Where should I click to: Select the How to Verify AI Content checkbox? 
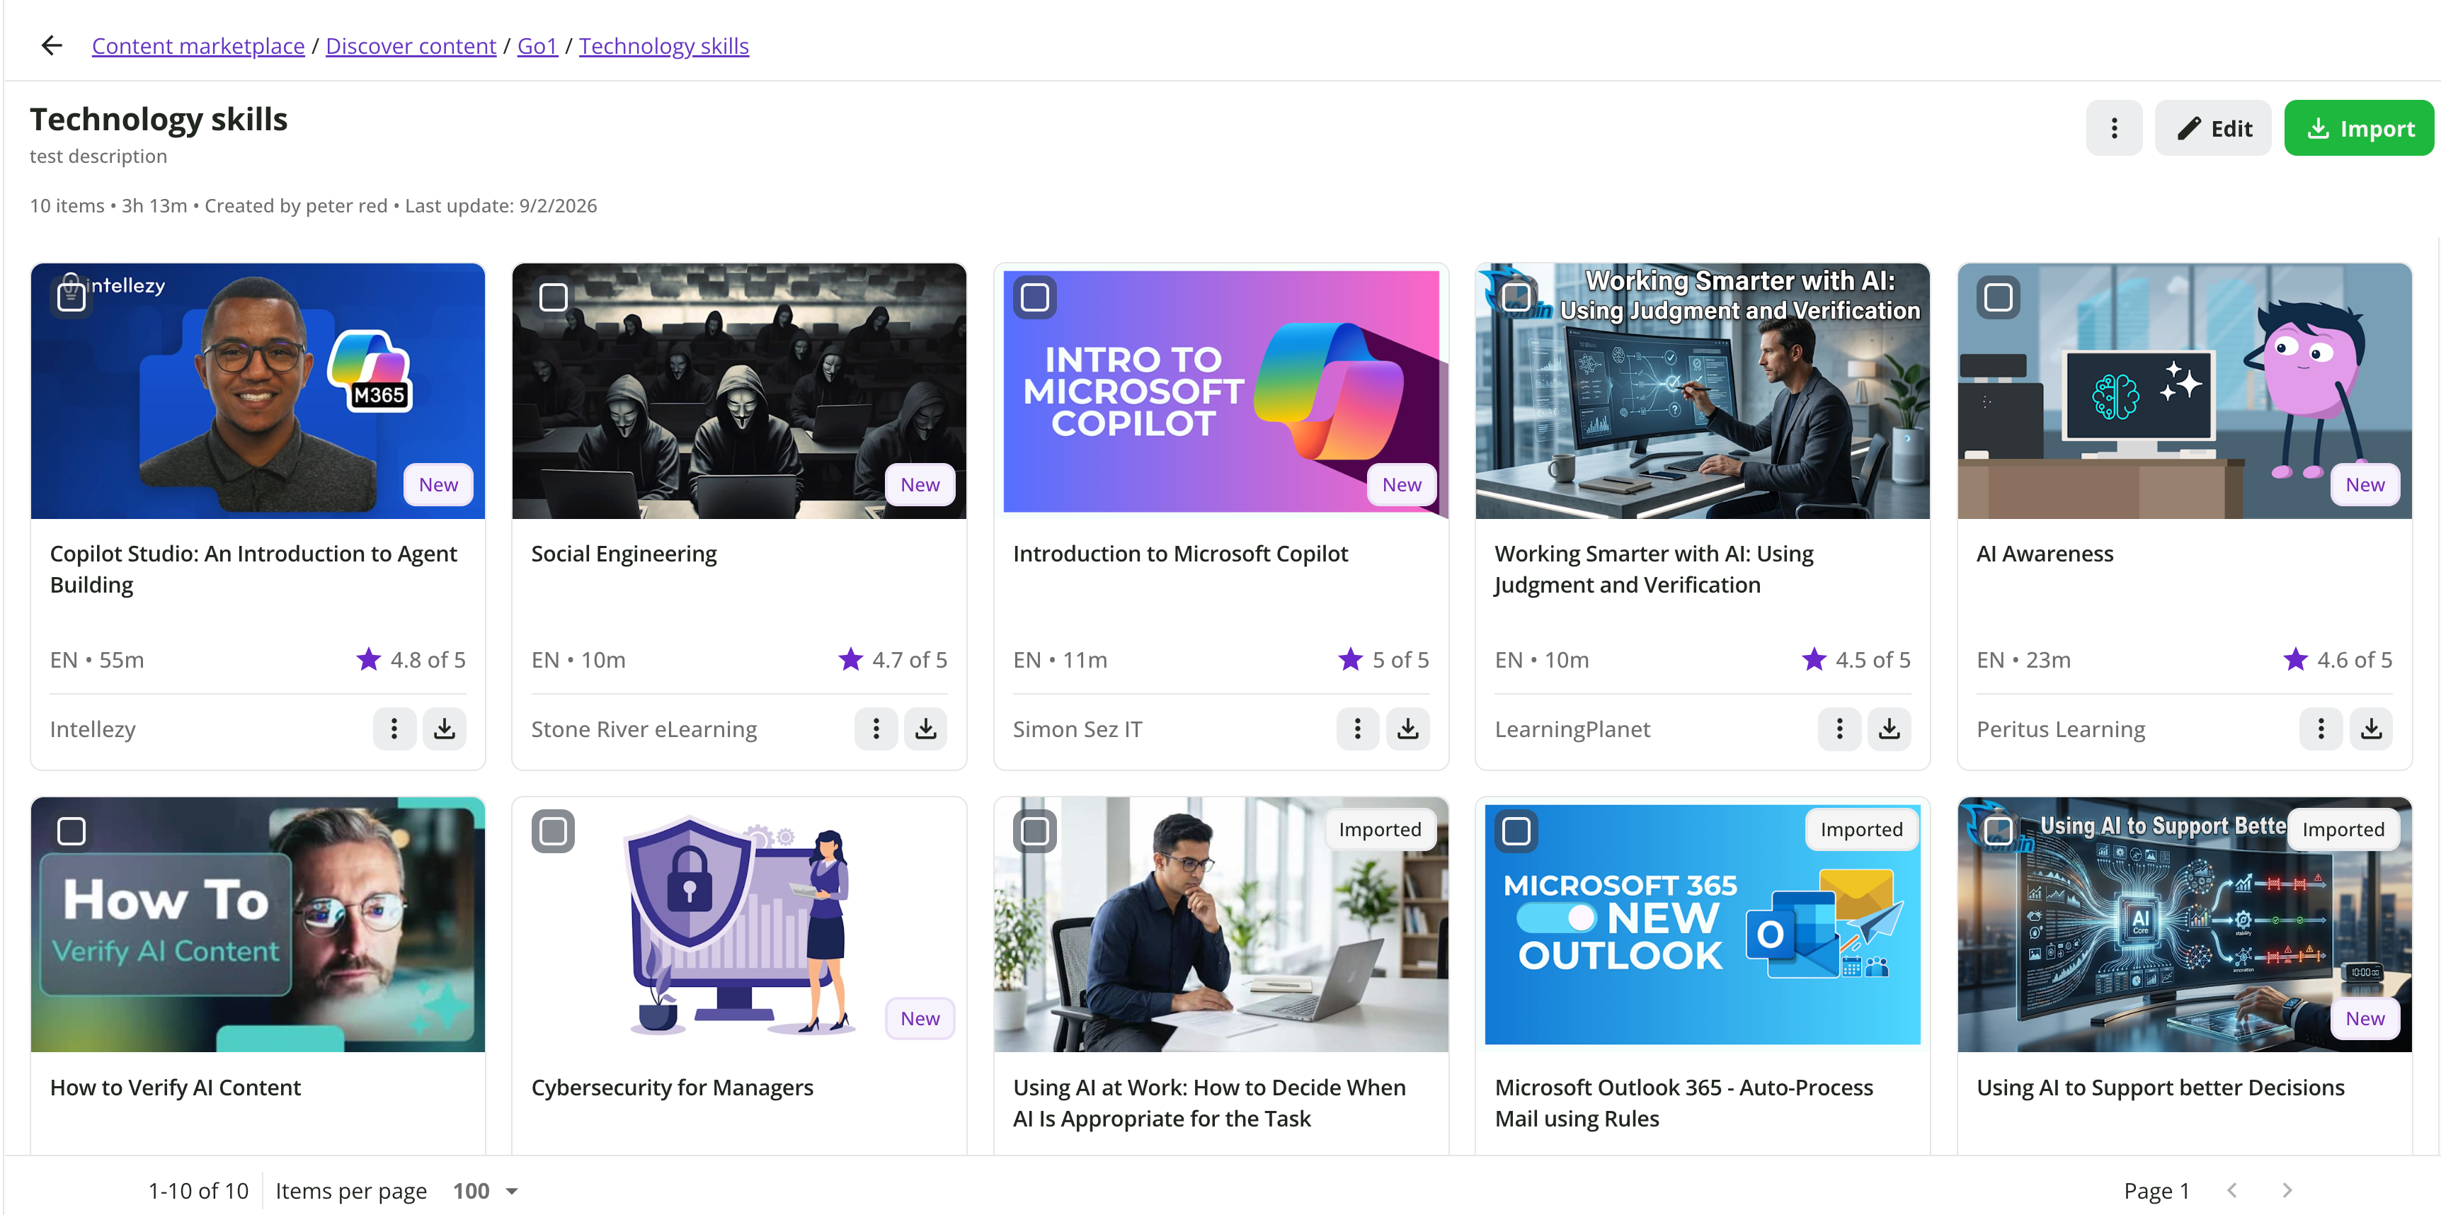[x=72, y=831]
